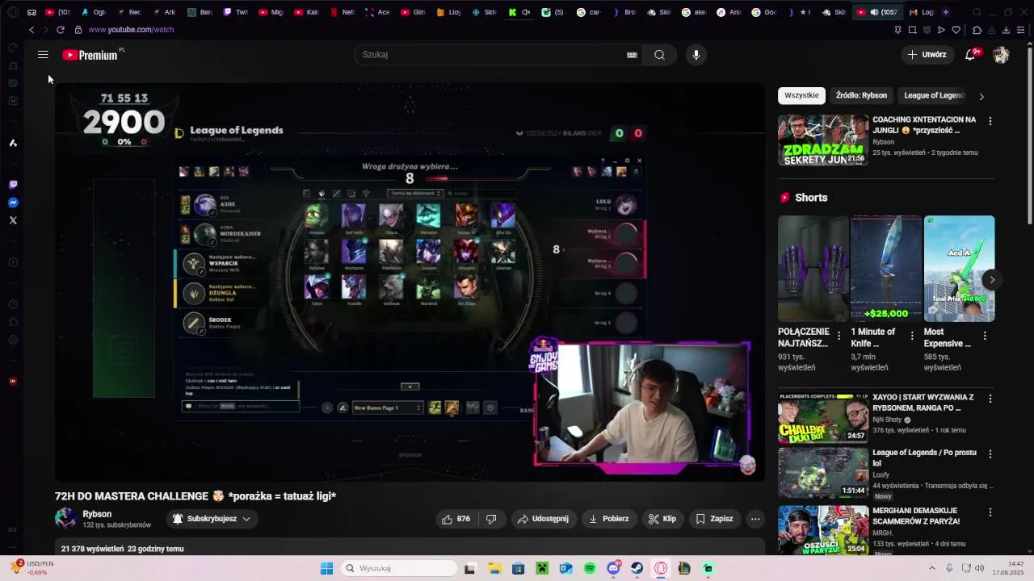Open options for 1 Minute of Knife short
Image resolution: width=1034 pixels, height=581 pixels.
point(912,336)
